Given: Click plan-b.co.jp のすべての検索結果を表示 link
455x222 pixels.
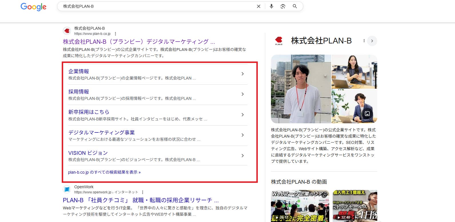Looking at the screenshot, I should pos(104,172).
